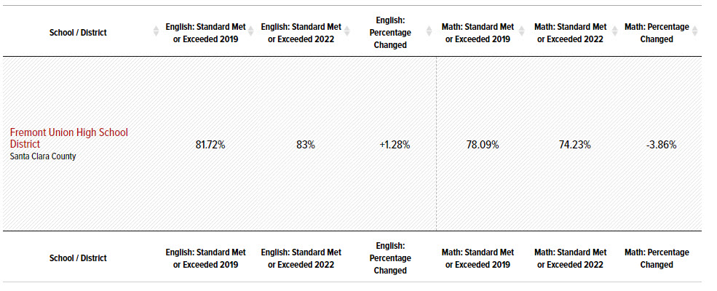The image size is (717, 291).
Task: Select the +1.28% English change cell
Action: (x=395, y=145)
